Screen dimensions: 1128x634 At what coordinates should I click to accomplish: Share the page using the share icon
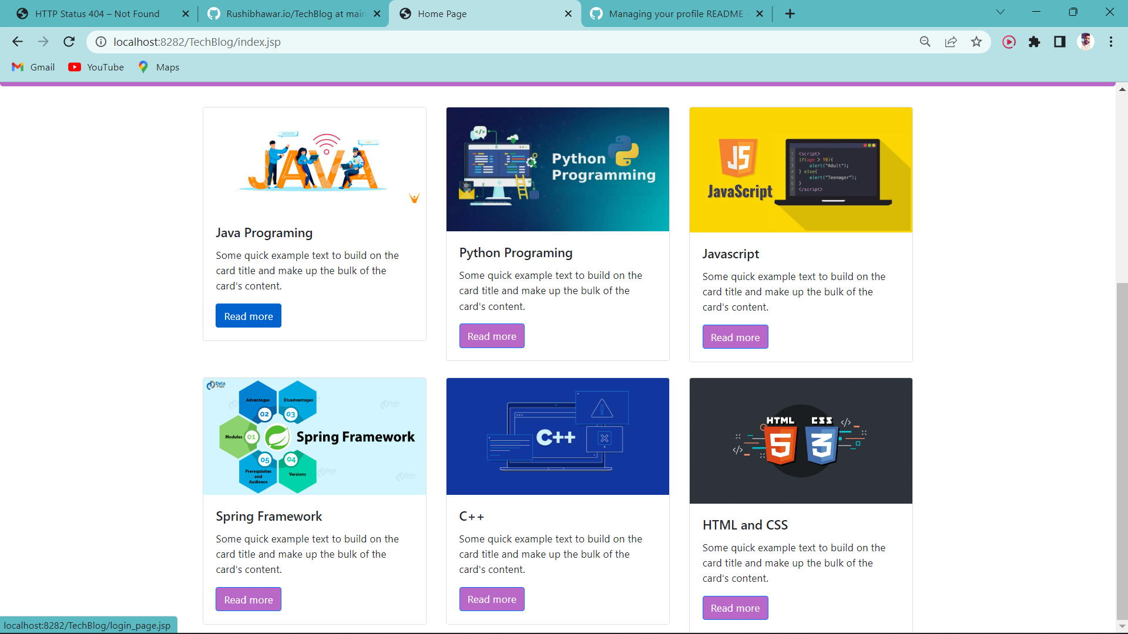951,42
